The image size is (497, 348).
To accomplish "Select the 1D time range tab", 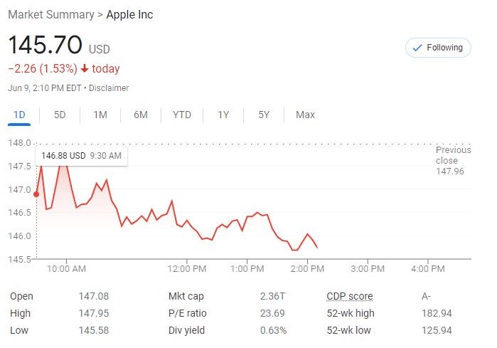I will pos(20,115).
